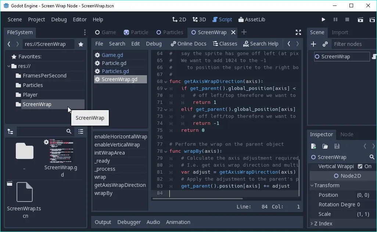This screenshot has width=377, height=232.
Task: Fold the if block at line 69
Action: click(x=166, y=88)
